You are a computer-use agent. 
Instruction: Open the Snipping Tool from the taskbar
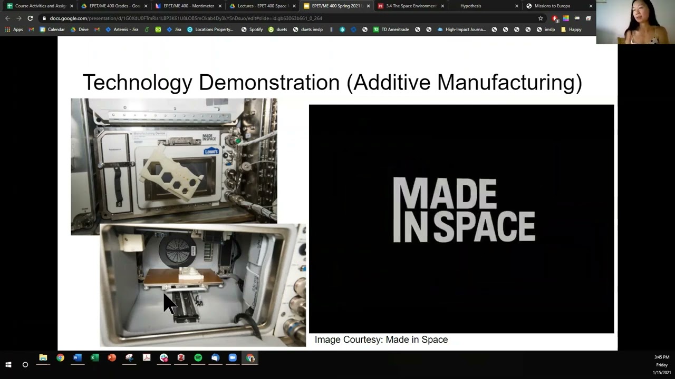click(x=129, y=358)
